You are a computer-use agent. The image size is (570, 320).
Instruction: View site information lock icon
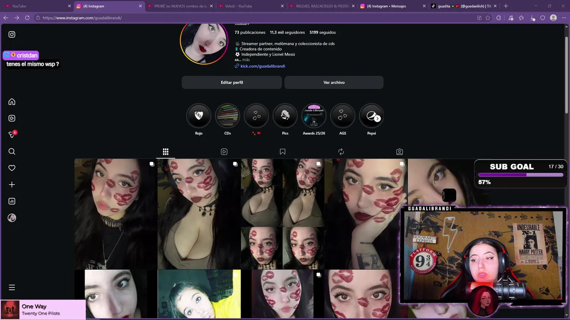point(38,18)
